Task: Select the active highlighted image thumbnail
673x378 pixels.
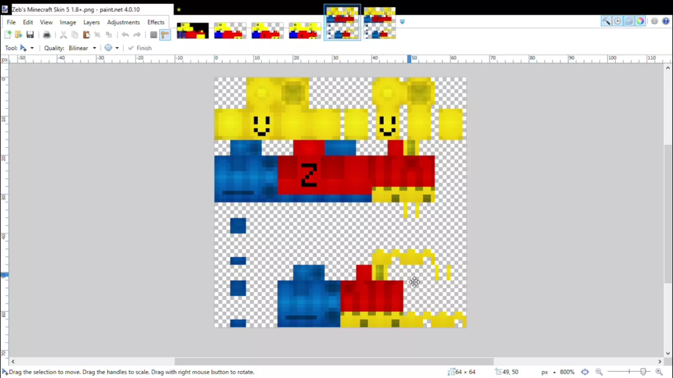Action: click(342, 23)
